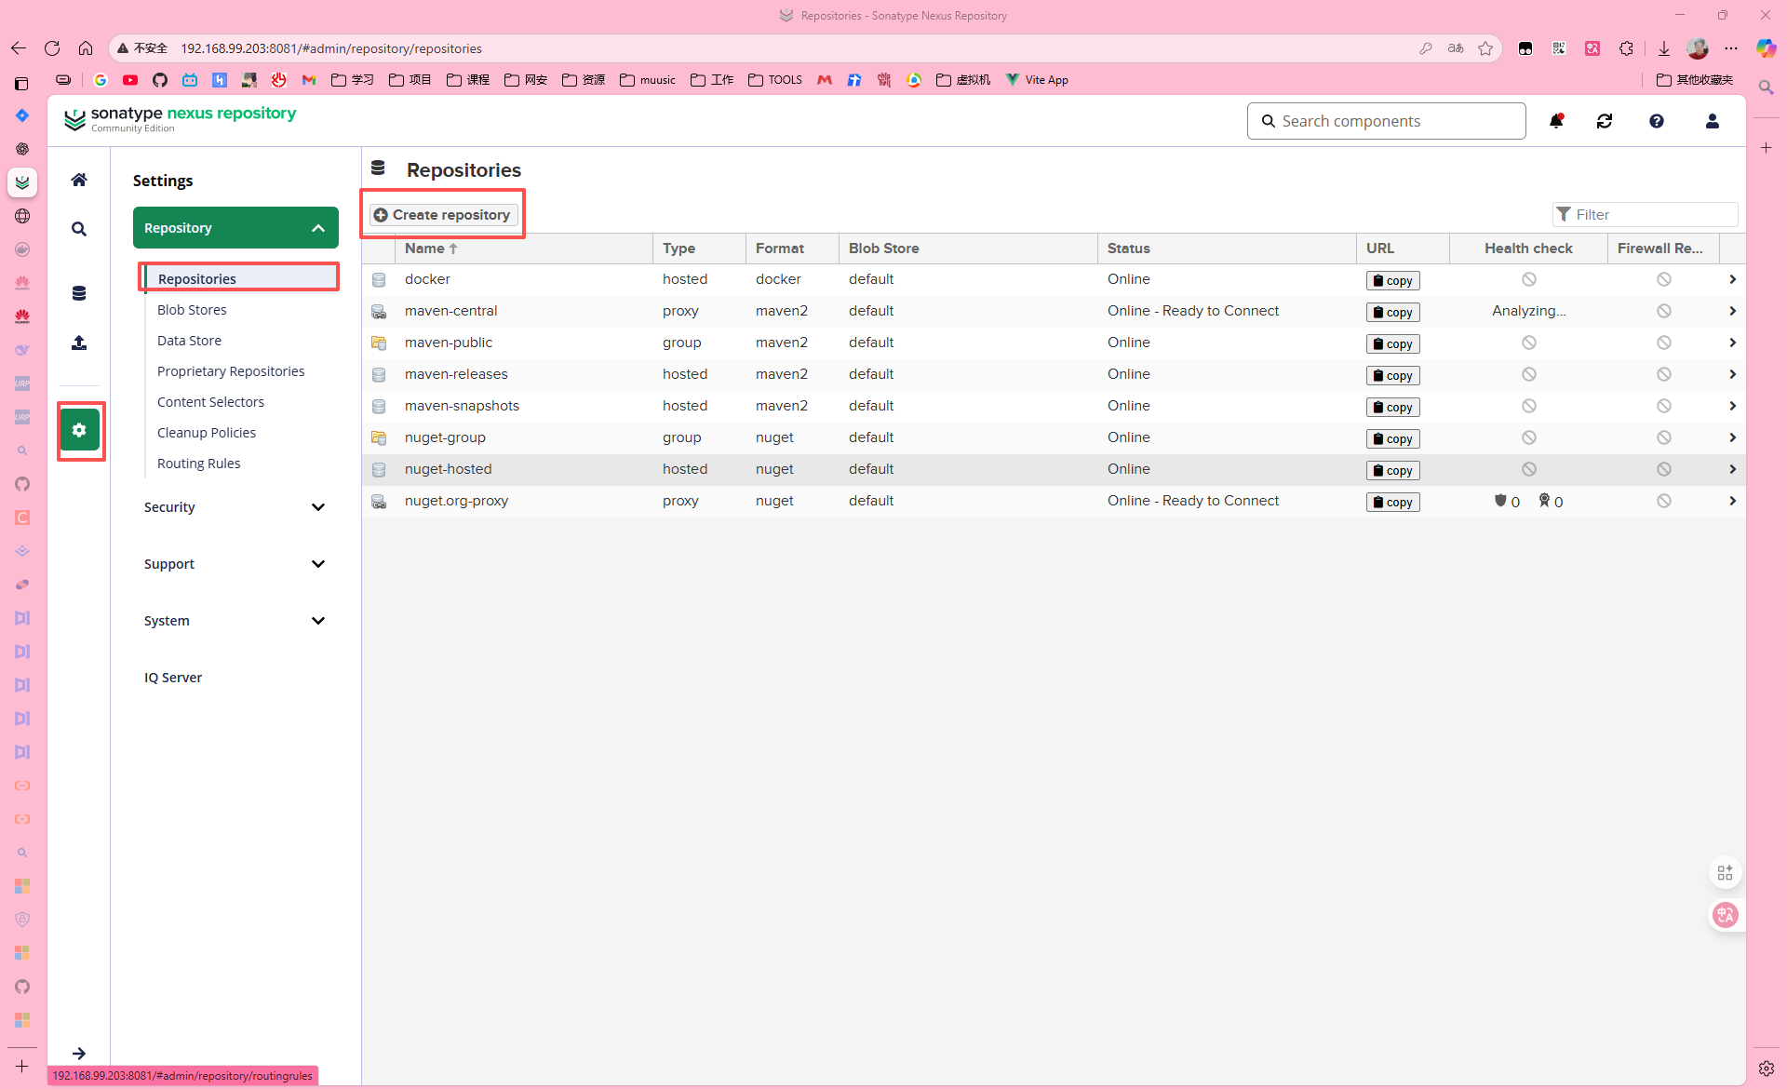Open the nuget-hosted repository row arrow
The height and width of the screenshot is (1089, 1787).
coord(1732,469)
